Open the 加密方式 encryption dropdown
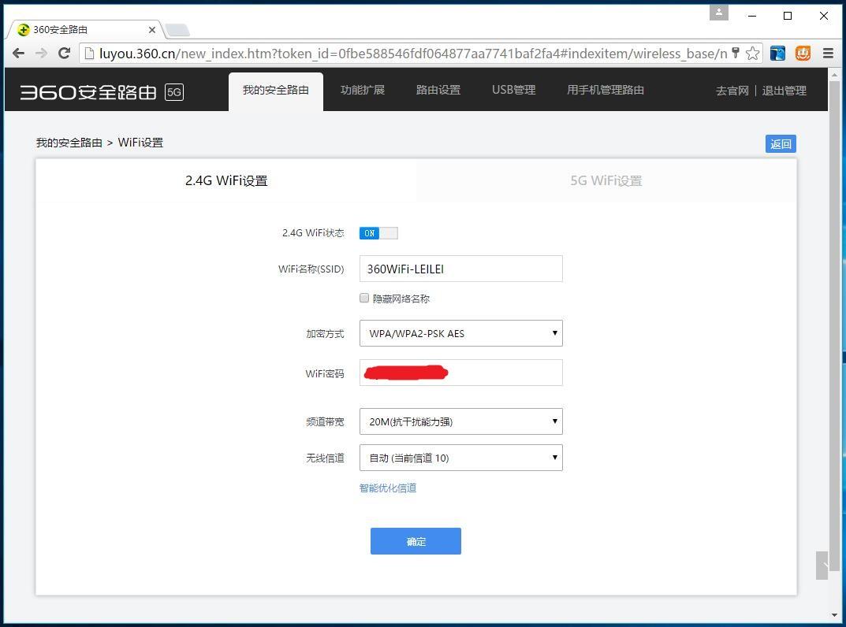The image size is (846, 627). pos(460,333)
